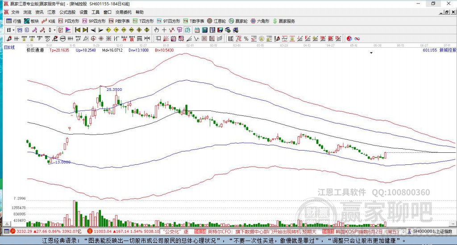Open the 9T四方形 tool
This screenshot has width=457, height=245.
click(x=168, y=21)
